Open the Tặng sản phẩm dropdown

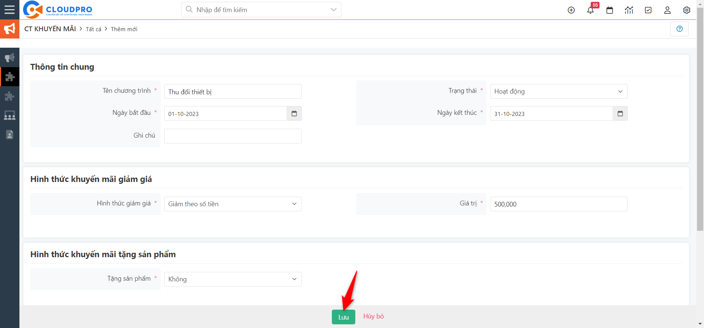[x=233, y=279]
